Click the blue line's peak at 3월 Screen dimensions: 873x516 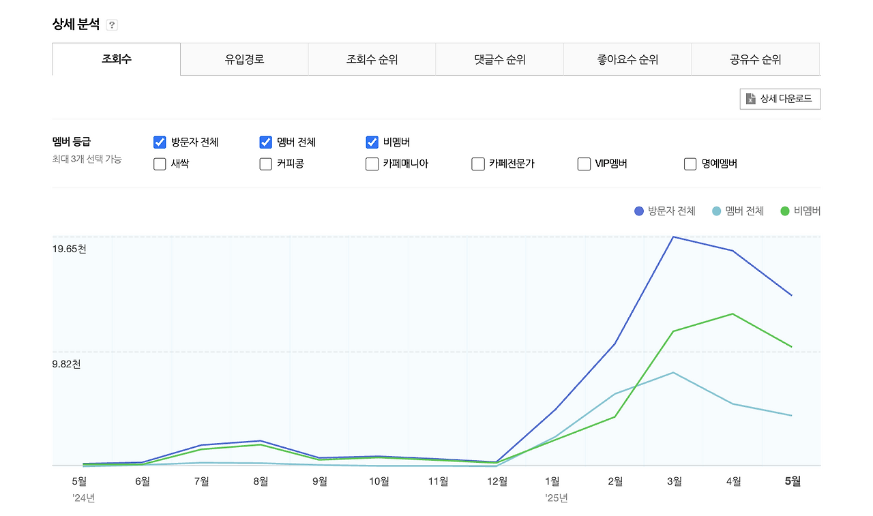point(674,237)
